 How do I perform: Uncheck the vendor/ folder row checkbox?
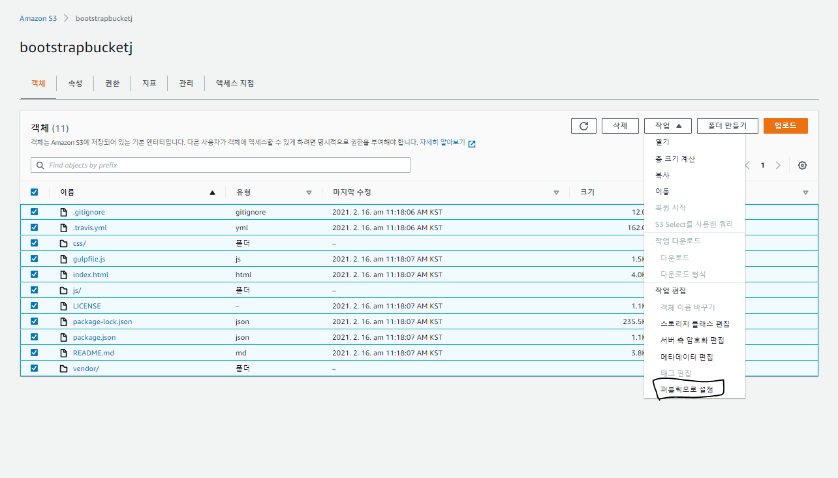(x=35, y=368)
